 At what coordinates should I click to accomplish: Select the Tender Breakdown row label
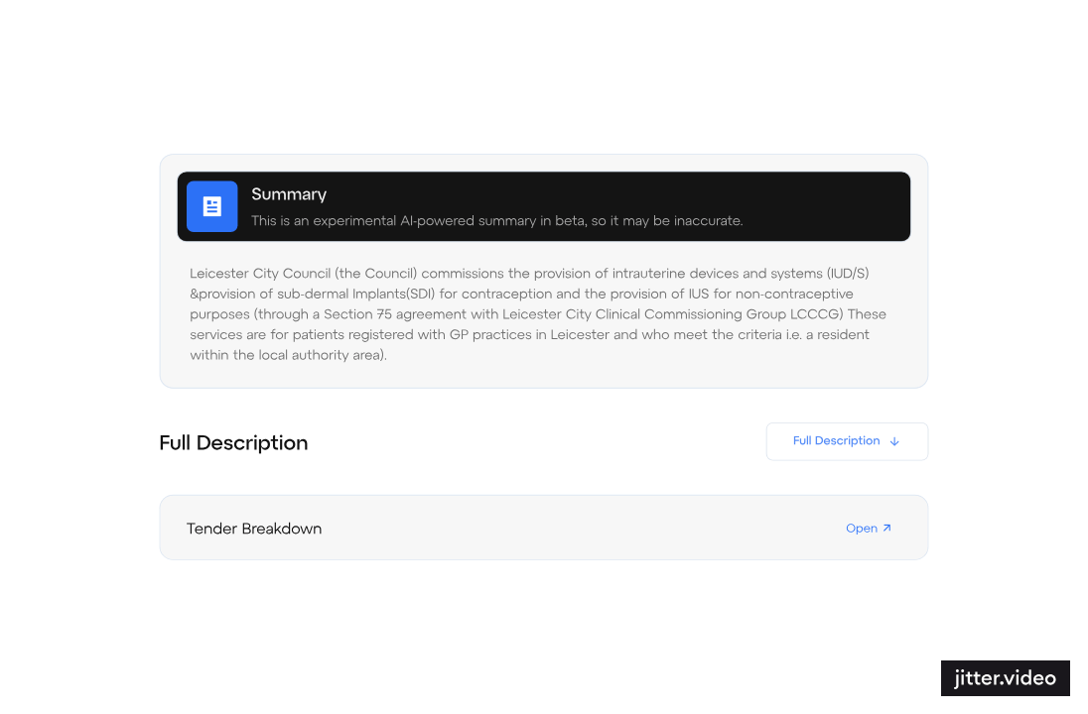tap(254, 529)
